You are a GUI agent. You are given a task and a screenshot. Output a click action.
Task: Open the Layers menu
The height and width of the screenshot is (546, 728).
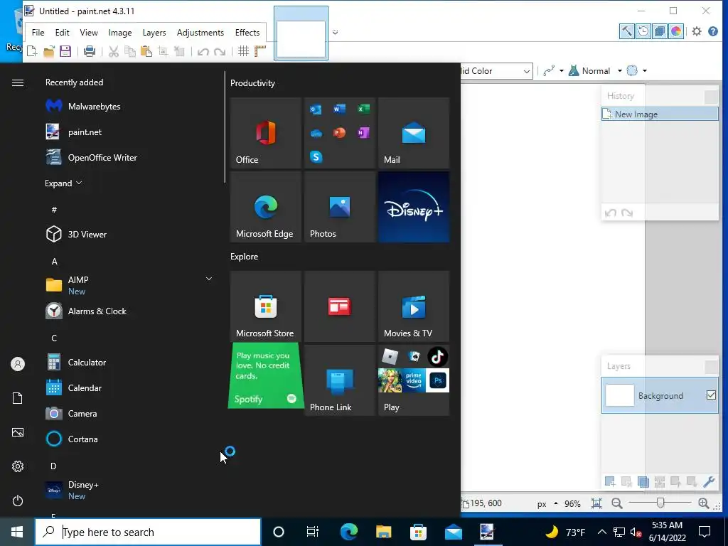pyautogui.click(x=154, y=33)
